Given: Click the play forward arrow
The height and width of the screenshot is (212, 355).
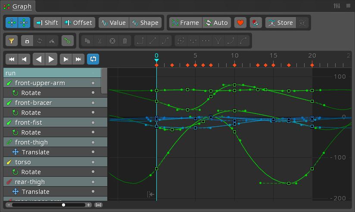Looking at the screenshot, I should tap(51, 59).
